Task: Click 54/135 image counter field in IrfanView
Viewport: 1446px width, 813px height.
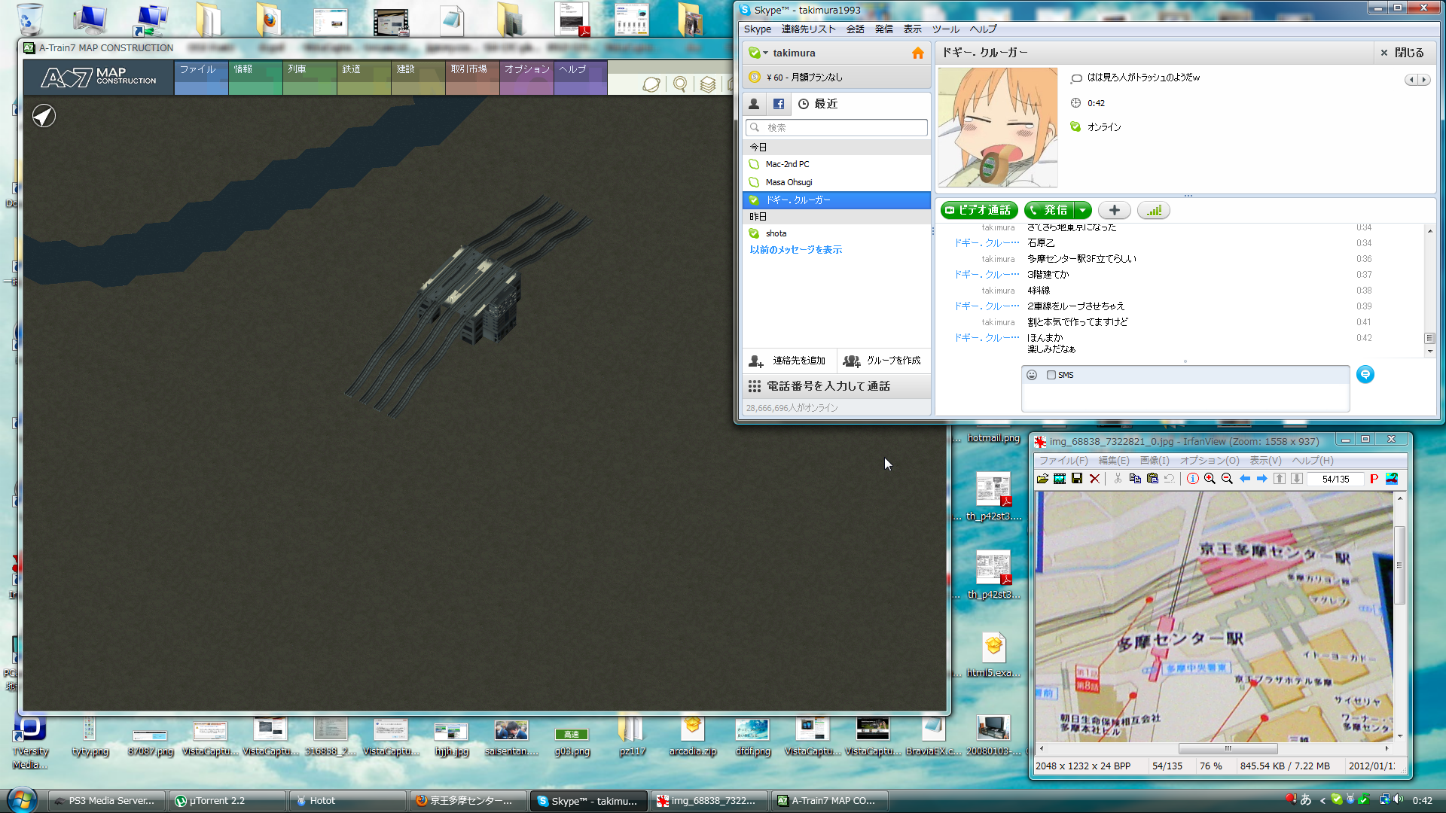Action: coord(1335,479)
